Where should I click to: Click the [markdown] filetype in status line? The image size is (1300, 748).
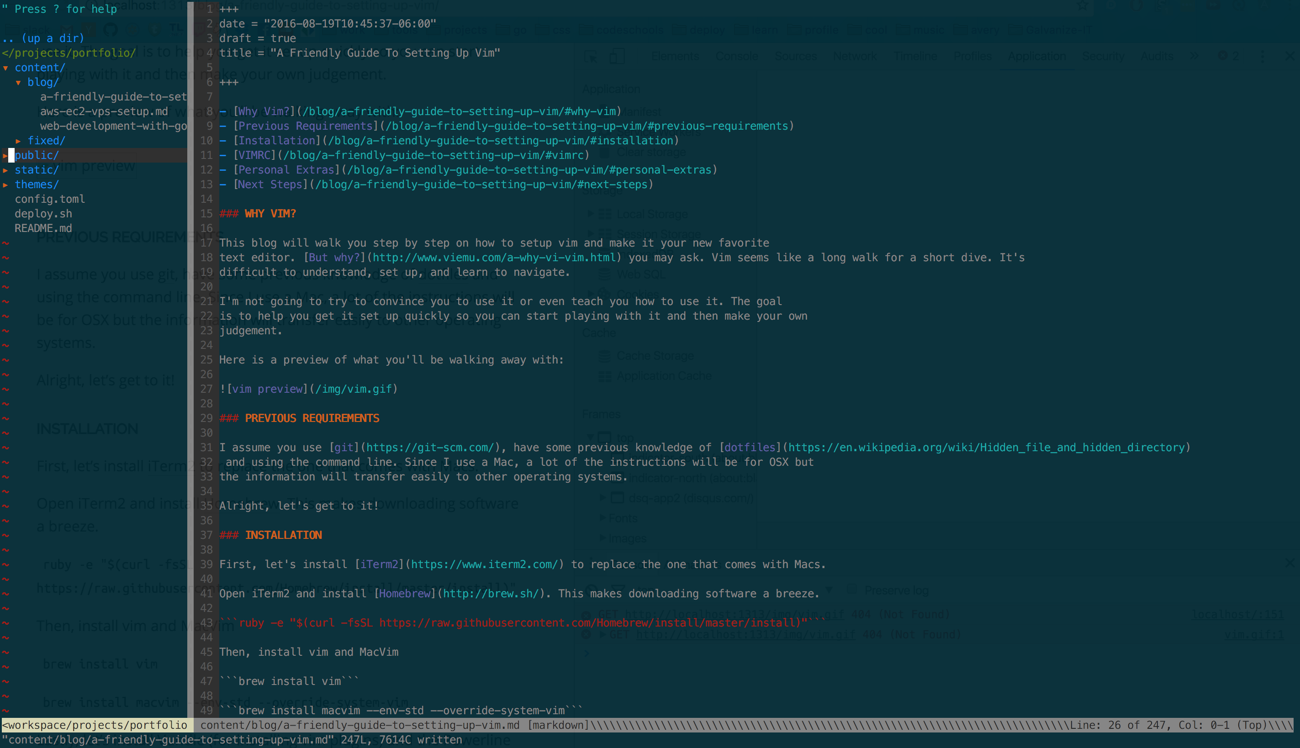[x=559, y=725]
